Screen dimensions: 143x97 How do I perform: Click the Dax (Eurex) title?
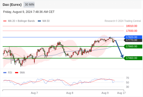12,5
